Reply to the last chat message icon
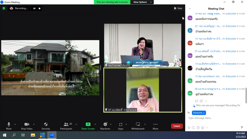Viewport: 247px width, 139px height. point(196,101)
